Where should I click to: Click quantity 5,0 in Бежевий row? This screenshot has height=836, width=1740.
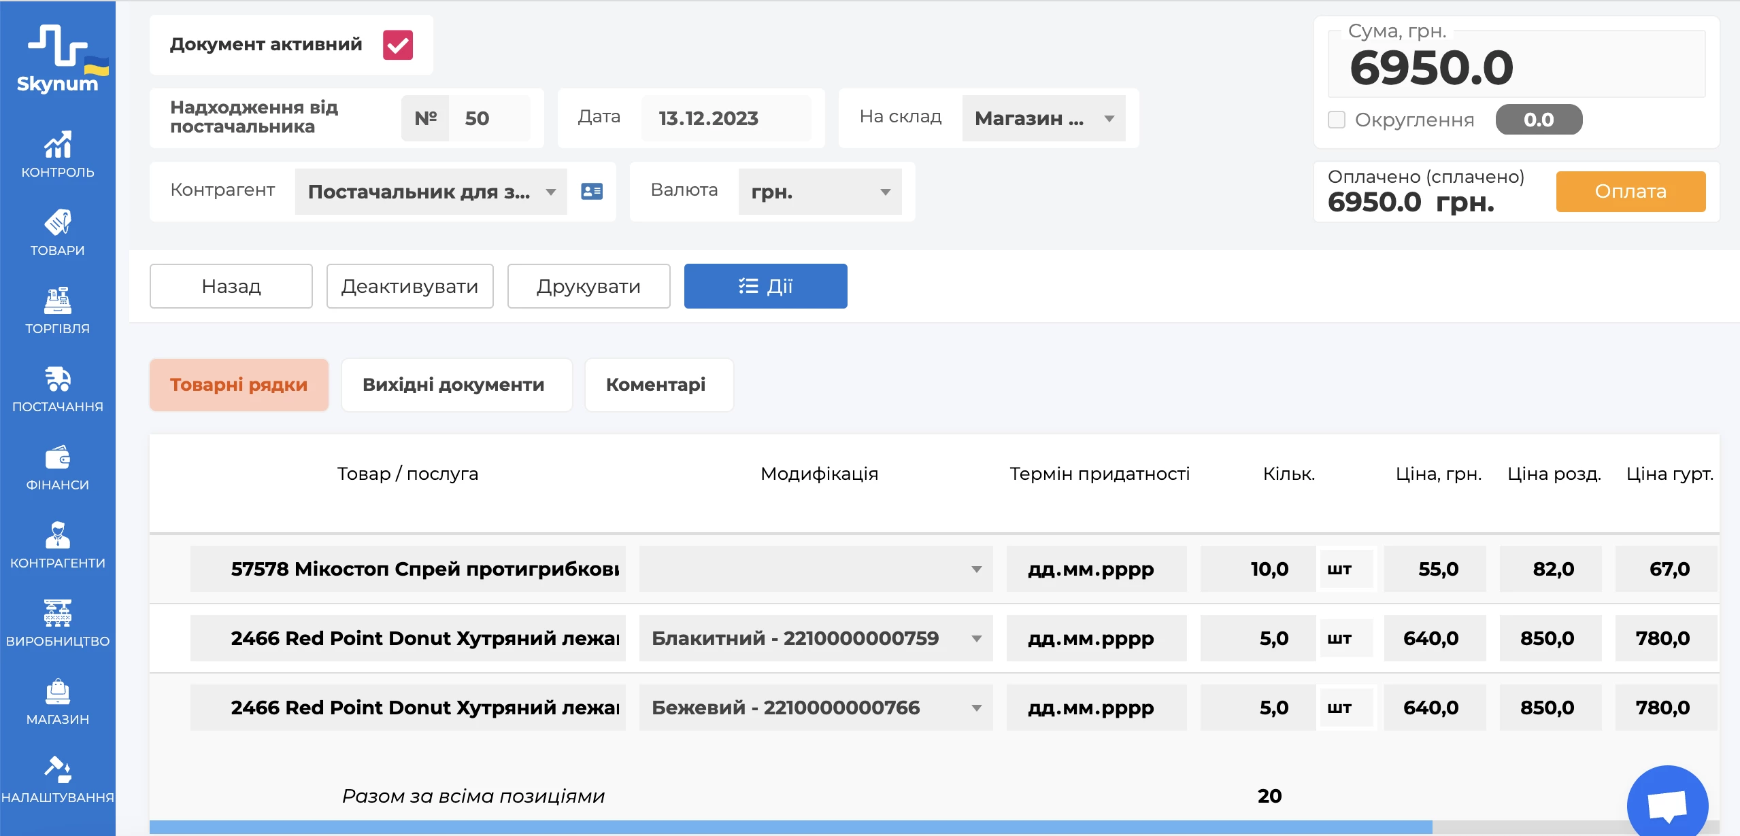pyautogui.click(x=1258, y=708)
